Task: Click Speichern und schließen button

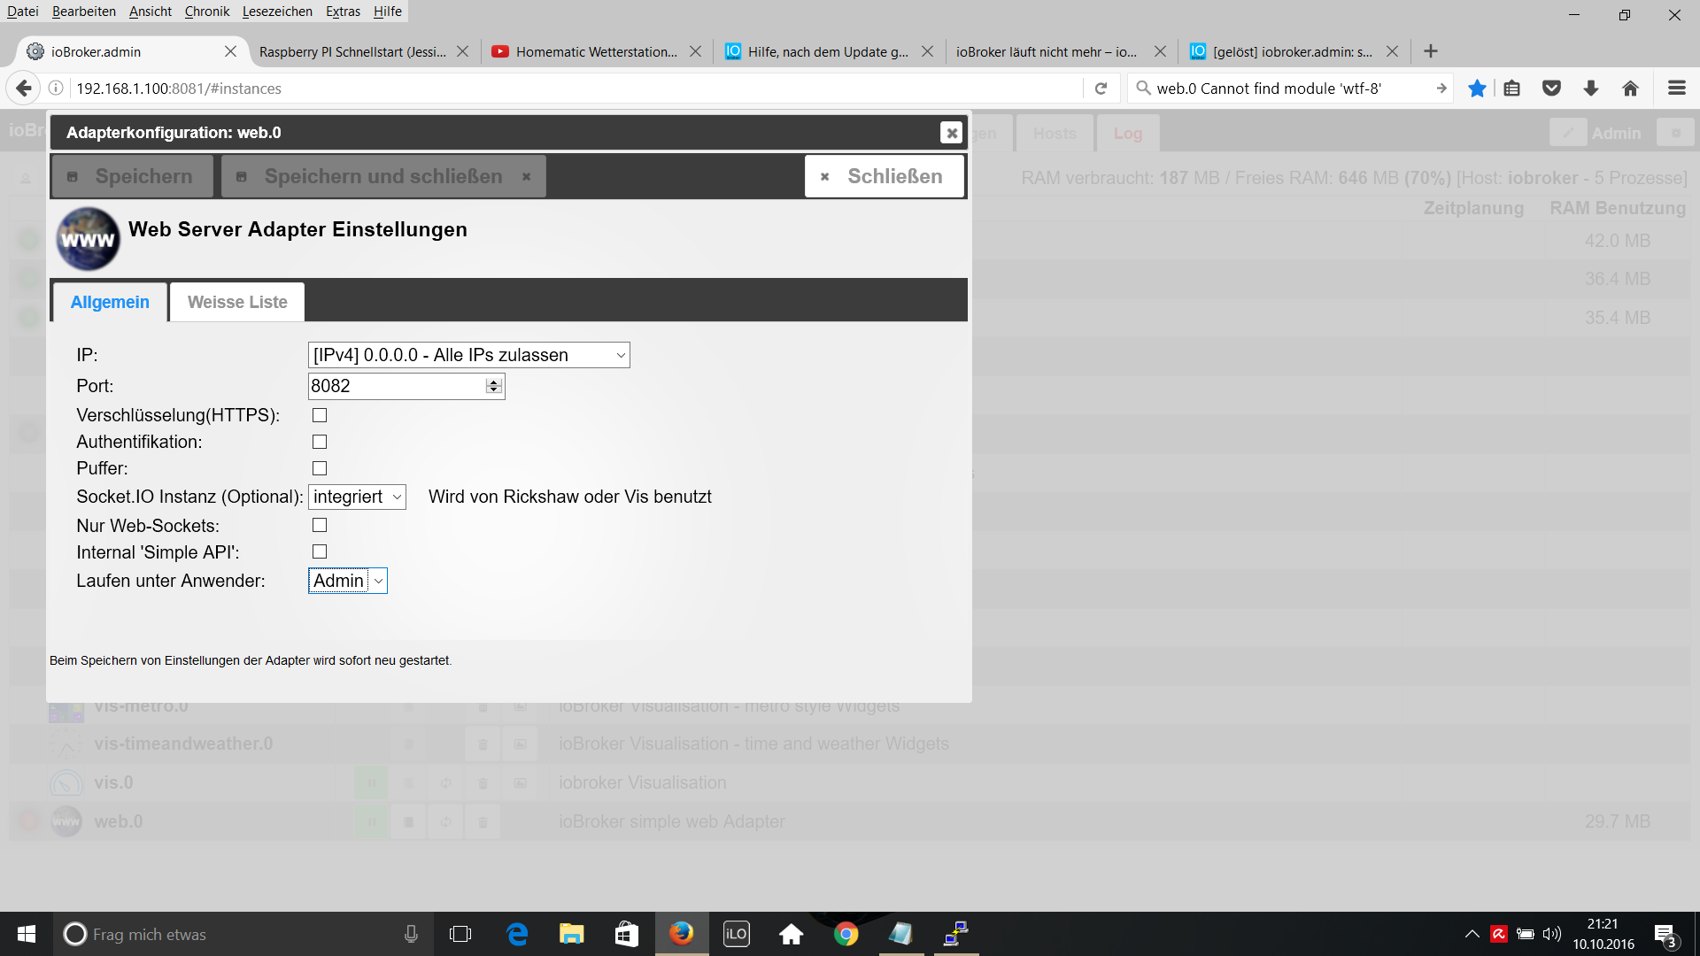Action: pos(382,176)
